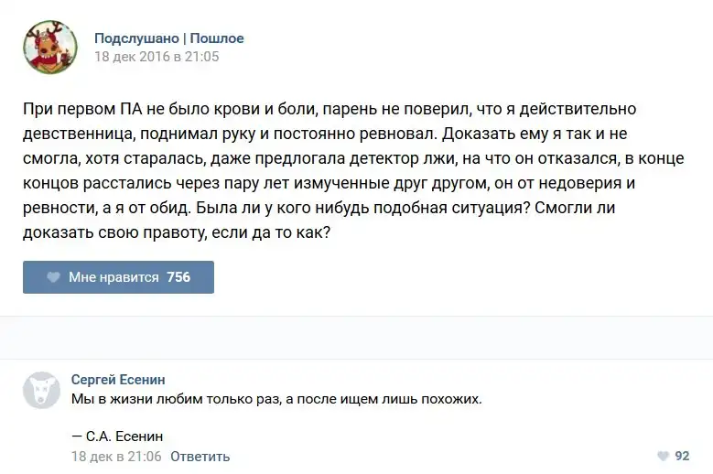This screenshot has width=713, height=474.
Task: Click the deer avatar of the community
Action: pos(50,48)
